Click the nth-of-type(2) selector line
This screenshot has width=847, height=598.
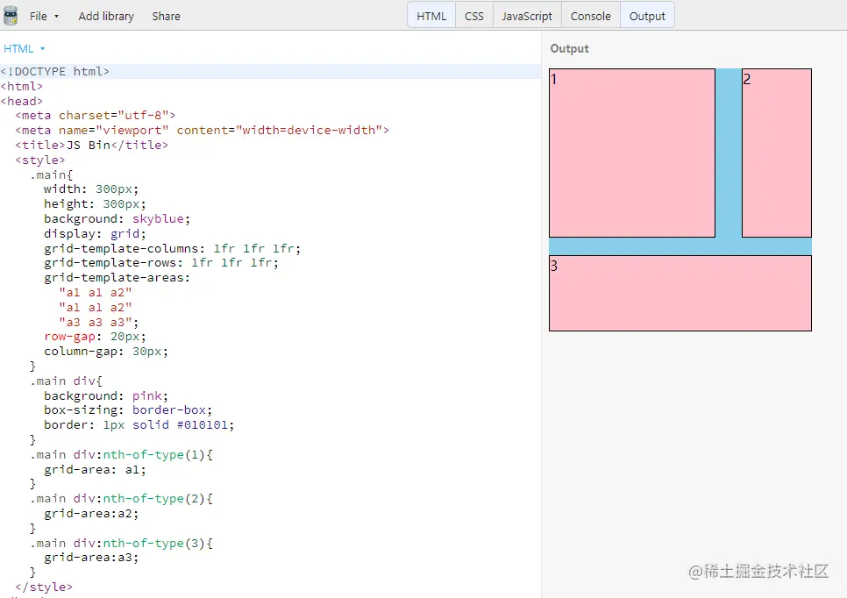tap(122, 499)
